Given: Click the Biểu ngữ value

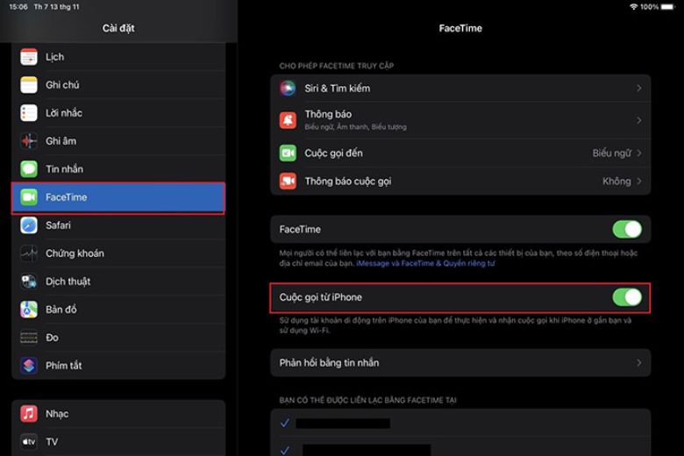Looking at the screenshot, I should 611,153.
